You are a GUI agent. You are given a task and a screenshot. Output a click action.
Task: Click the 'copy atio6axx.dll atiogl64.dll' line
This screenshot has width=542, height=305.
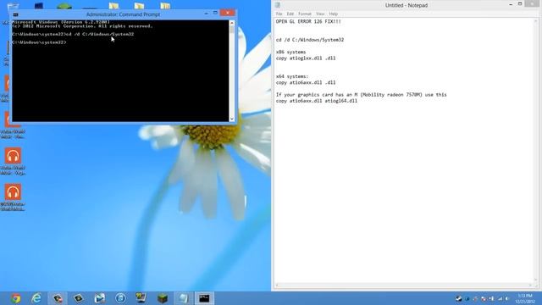(316, 101)
